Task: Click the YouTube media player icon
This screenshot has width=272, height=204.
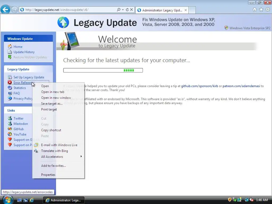Action: pos(10,134)
